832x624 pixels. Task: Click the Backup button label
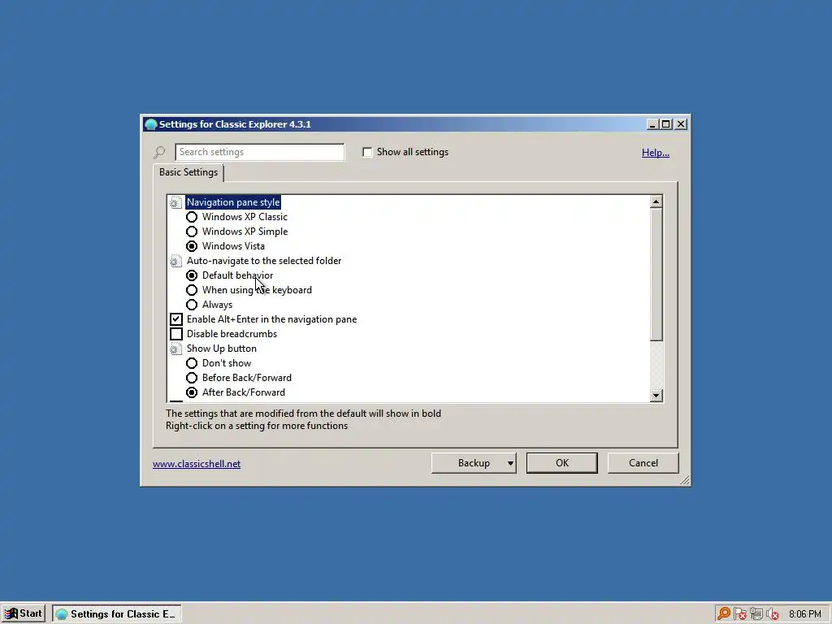pos(474,463)
